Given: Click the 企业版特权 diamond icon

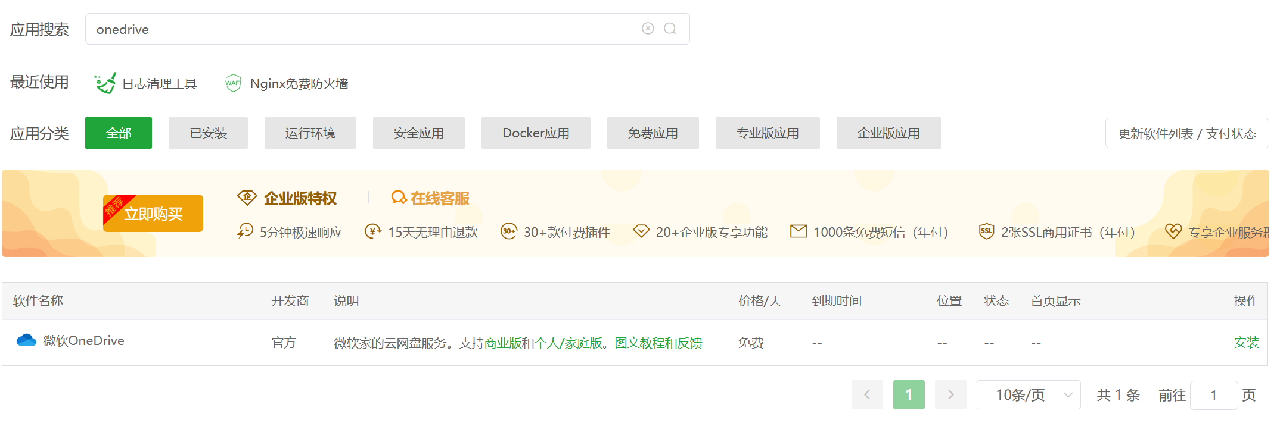Looking at the screenshot, I should (x=247, y=198).
